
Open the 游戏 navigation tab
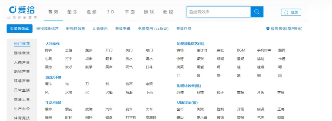(149, 12)
